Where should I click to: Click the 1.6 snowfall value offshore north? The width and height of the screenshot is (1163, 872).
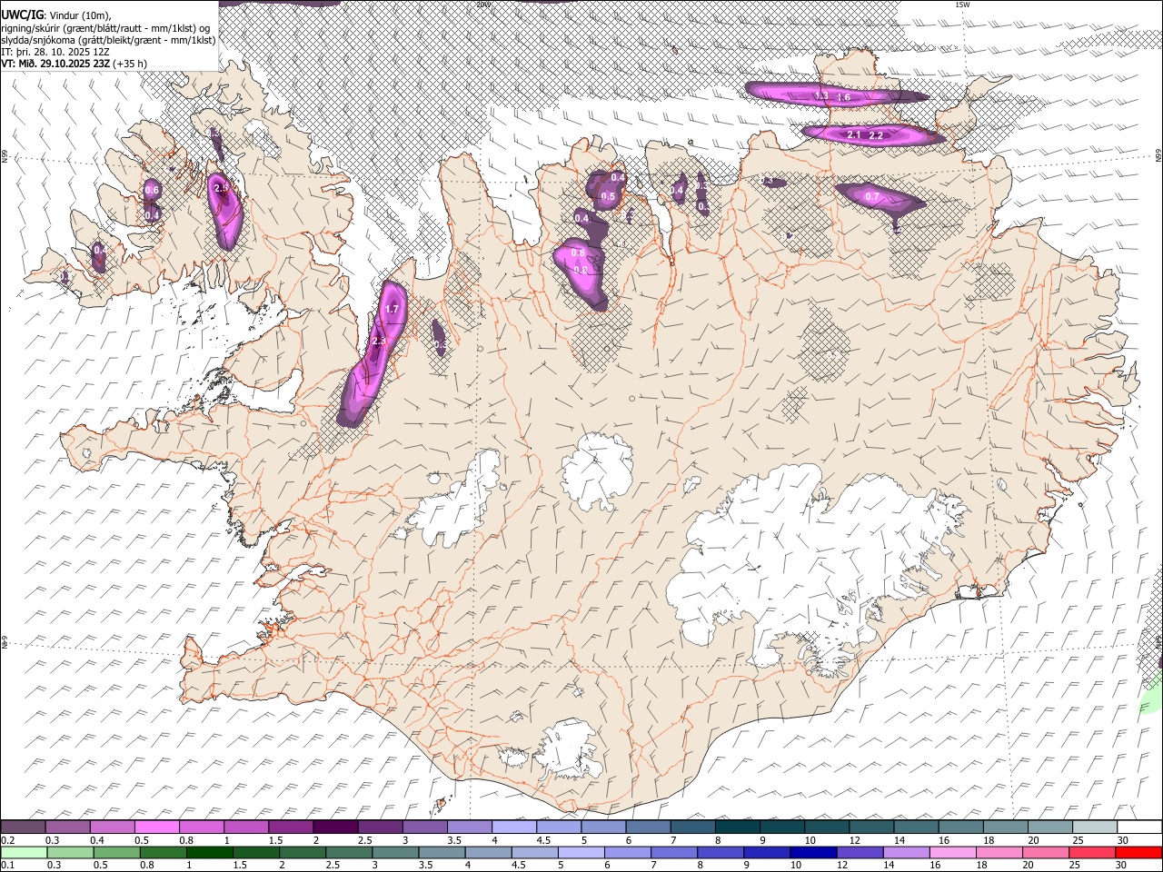coord(843,97)
